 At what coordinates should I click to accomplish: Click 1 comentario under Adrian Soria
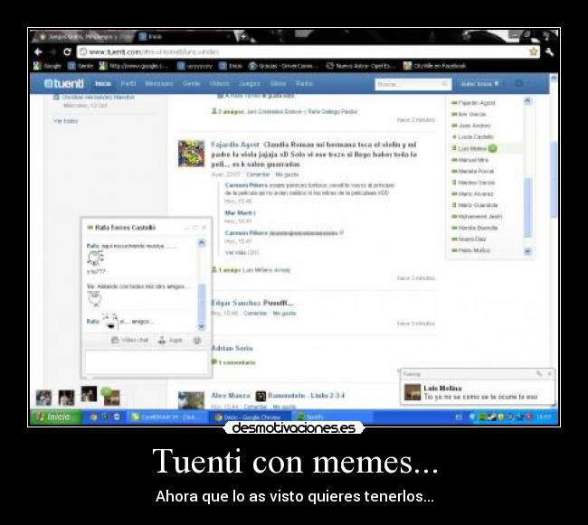coord(234,362)
